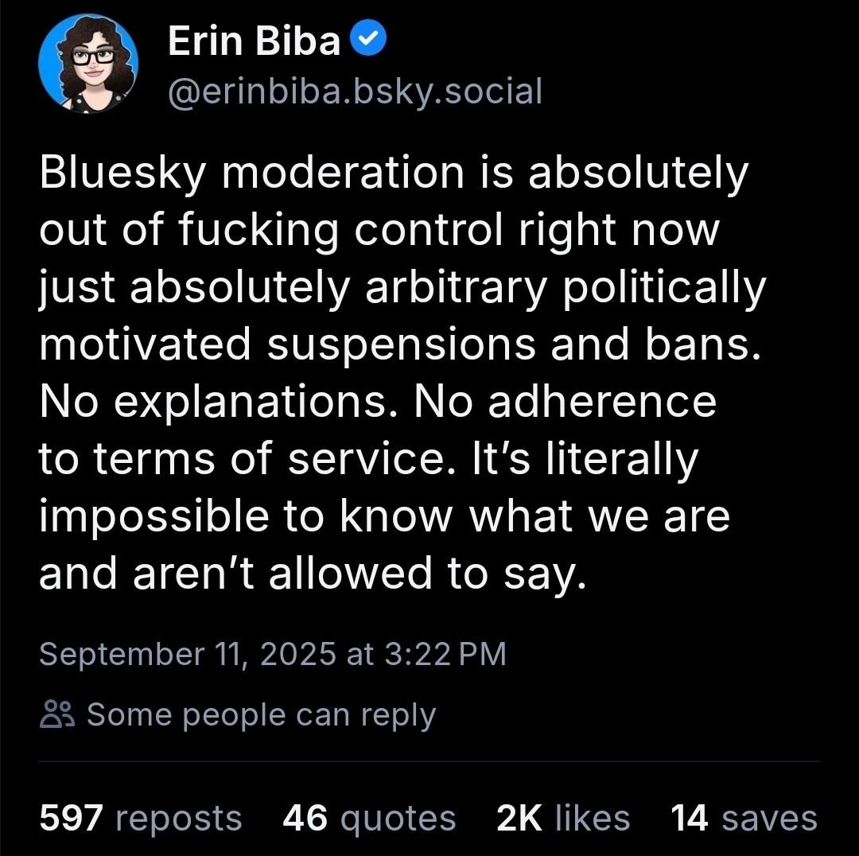Open Erin Biba's profile avatar

tap(88, 62)
